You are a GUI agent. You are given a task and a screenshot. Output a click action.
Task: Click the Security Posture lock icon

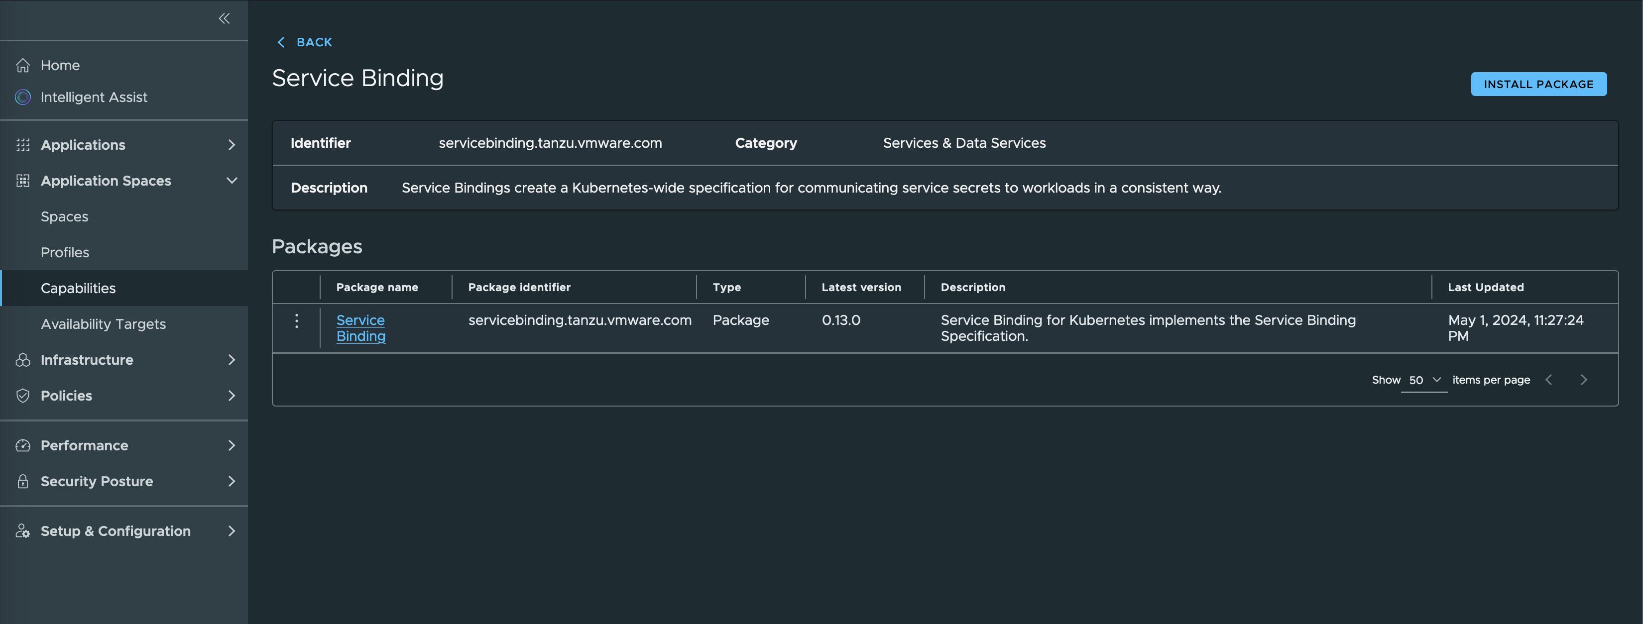tap(23, 481)
